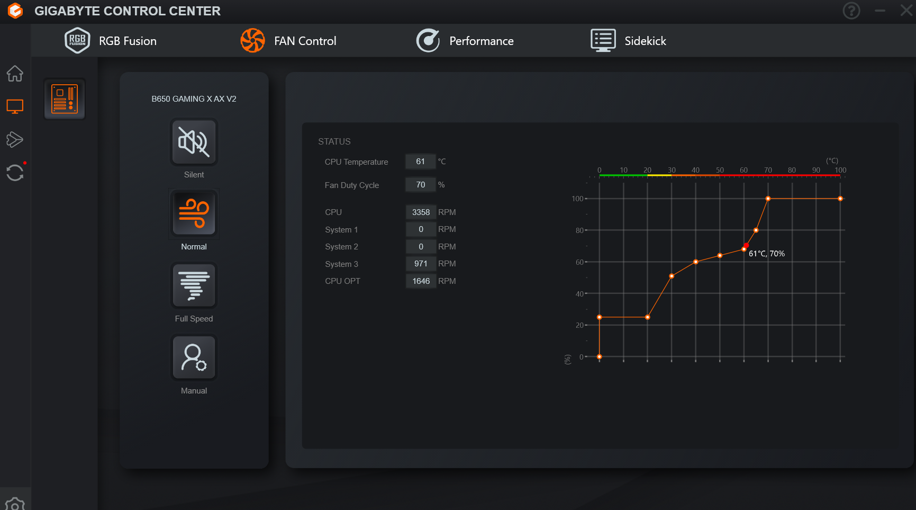
Task: Click the CPU fan RPM value 3358
Action: 421,212
